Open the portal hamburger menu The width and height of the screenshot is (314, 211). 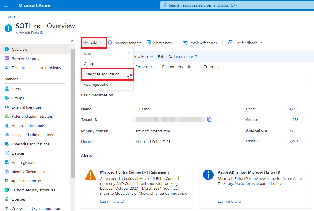tap(6, 5)
